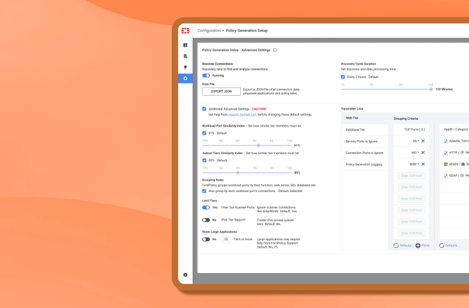
Task: Click Defaults reset icon under TCP Ports
Action: click(x=396, y=245)
